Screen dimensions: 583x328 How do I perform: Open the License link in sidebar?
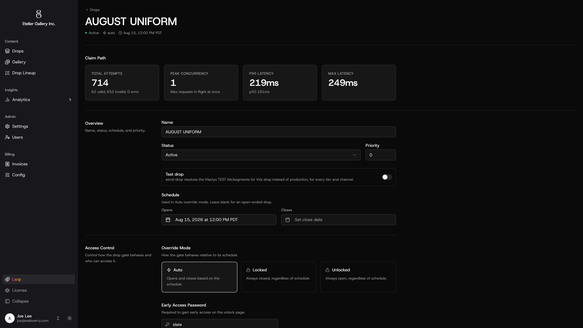click(x=39, y=290)
